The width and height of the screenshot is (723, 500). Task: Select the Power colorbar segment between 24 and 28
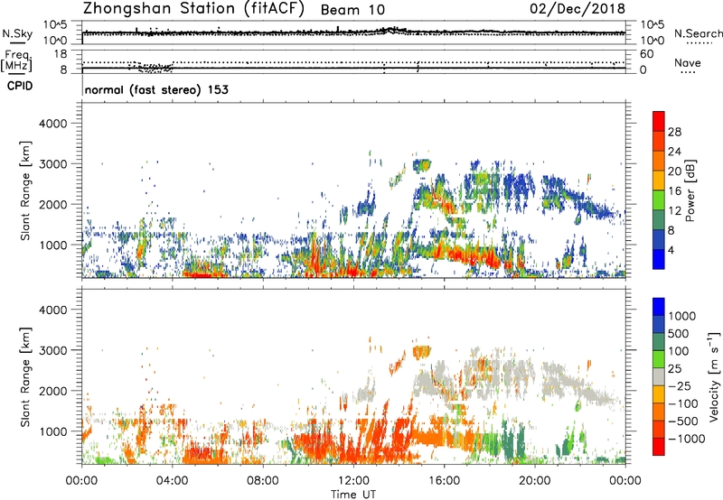pos(659,142)
